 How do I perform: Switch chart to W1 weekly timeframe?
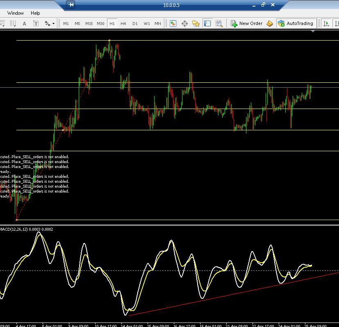[147, 23]
